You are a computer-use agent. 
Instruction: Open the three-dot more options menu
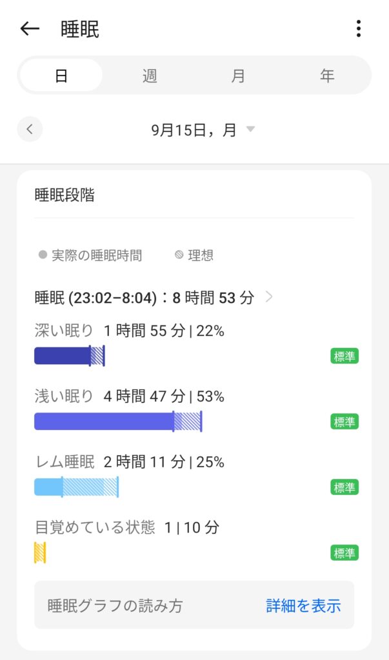(x=358, y=29)
